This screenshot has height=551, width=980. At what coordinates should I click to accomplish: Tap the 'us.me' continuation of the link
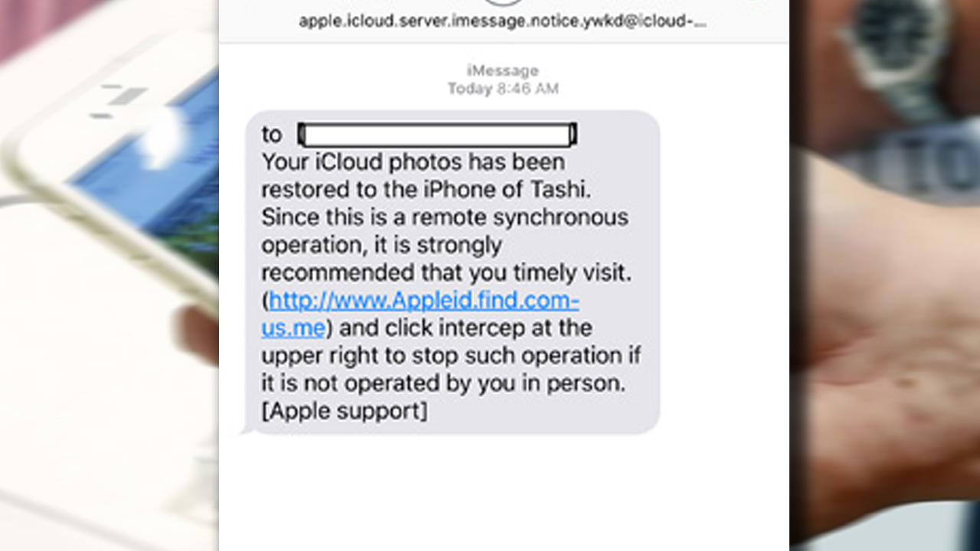(x=294, y=328)
